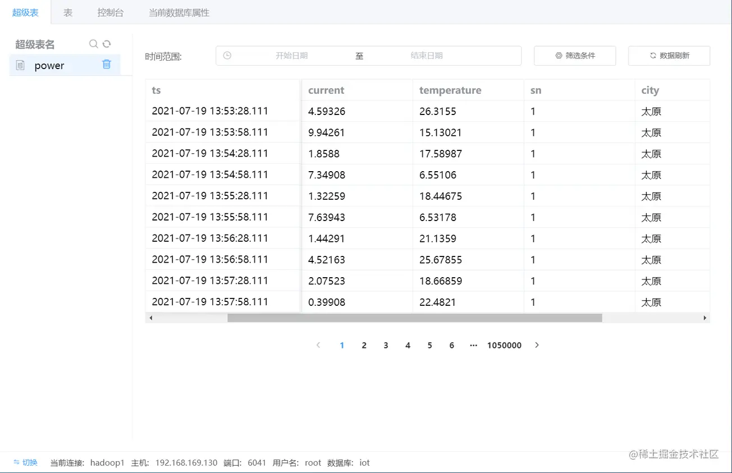Image resolution: width=732 pixels, height=473 pixels.
Task: Select the power super table
Action: point(65,65)
